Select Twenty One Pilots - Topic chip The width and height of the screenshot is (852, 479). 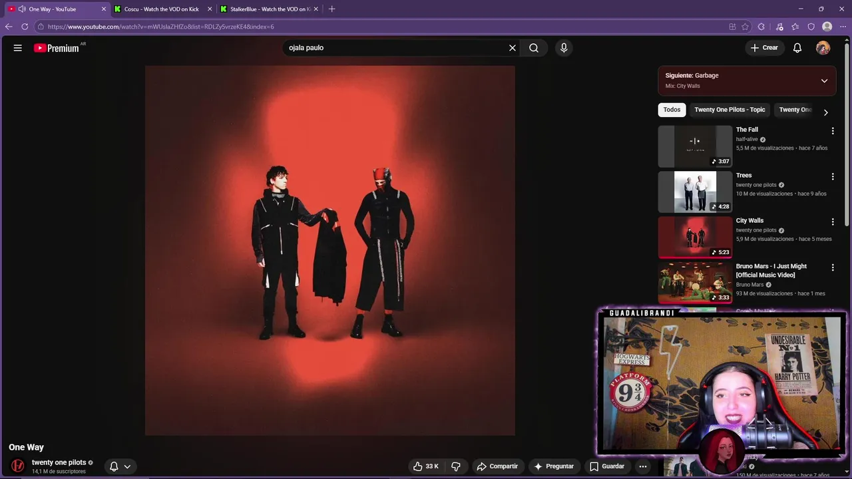pos(730,110)
